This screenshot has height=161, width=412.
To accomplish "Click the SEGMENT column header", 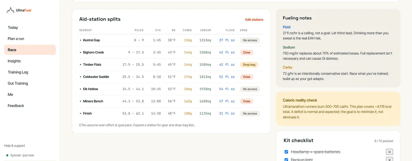I will coord(86,30).
